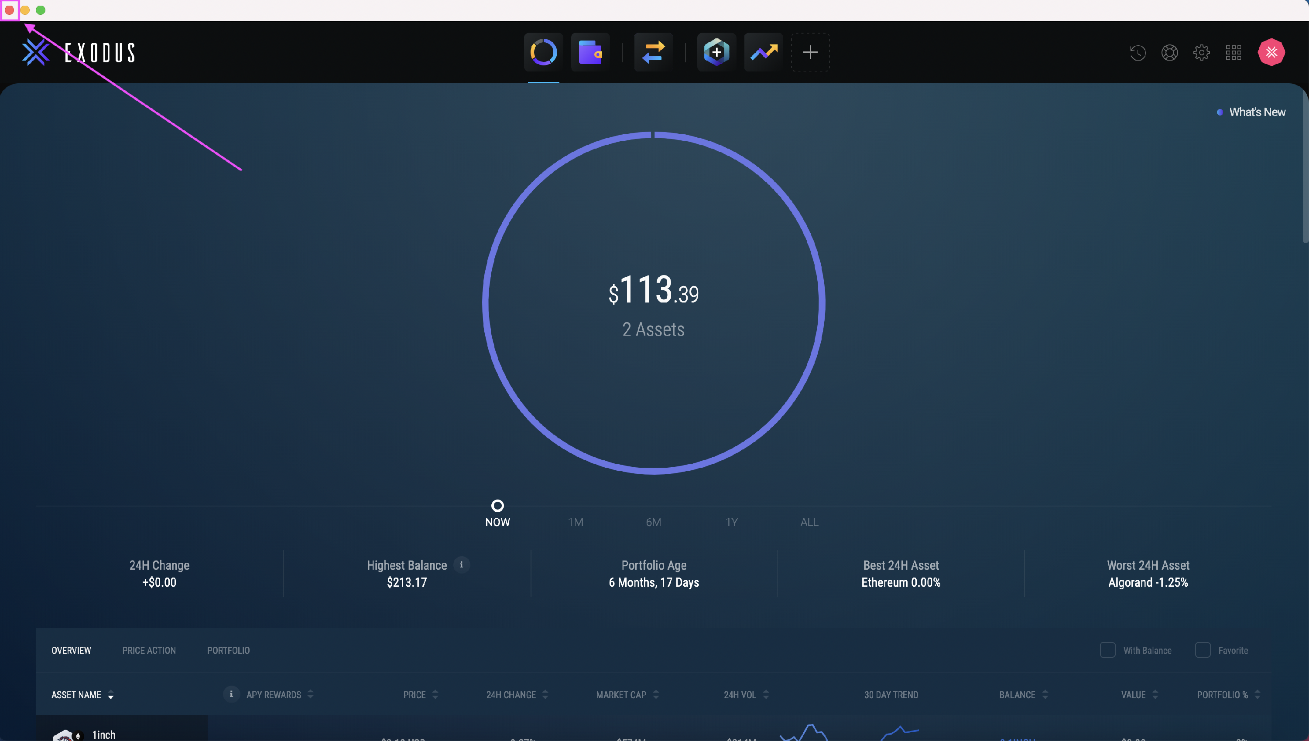Switch to the Price Action tab
Viewport: 1309px width, 741px height.
pyautogui.click(x=149, y=650)
